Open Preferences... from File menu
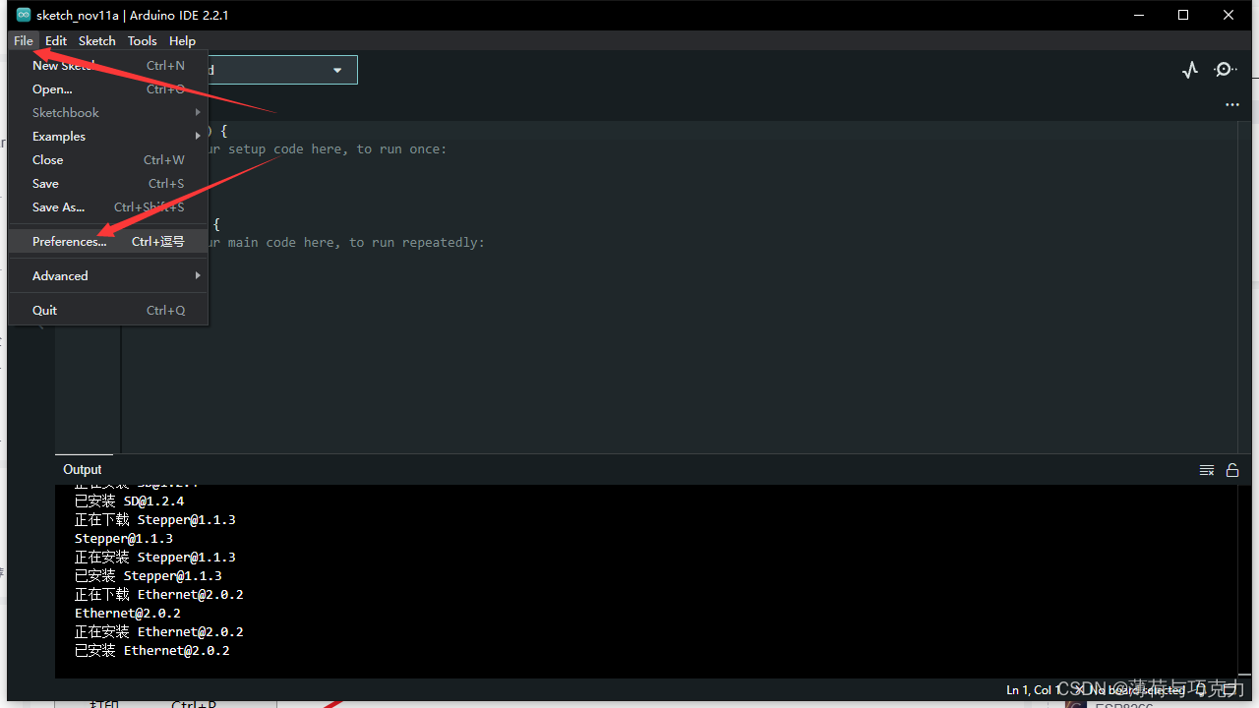 [108, 241]
